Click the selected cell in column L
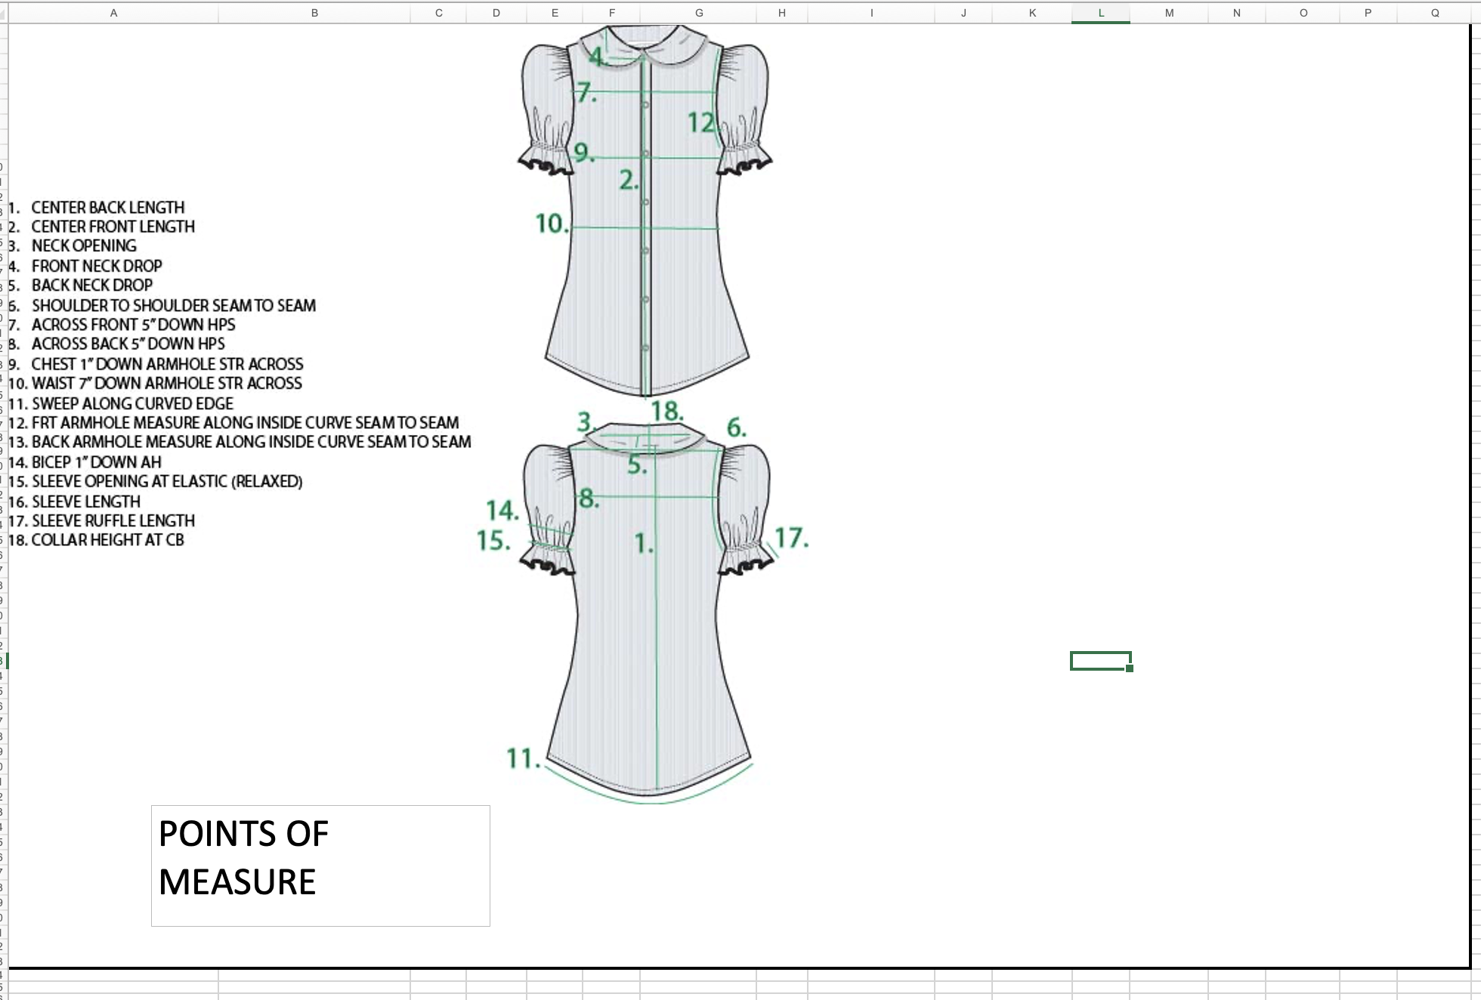The image size is (1481, 1000). click(1099, 661)
